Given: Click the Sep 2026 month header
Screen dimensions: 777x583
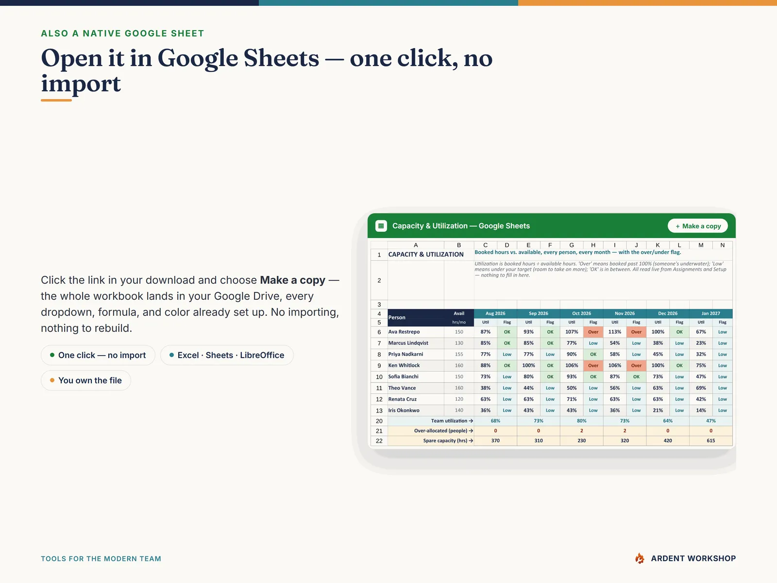Looking at the screenshot, I should point(539,313).
